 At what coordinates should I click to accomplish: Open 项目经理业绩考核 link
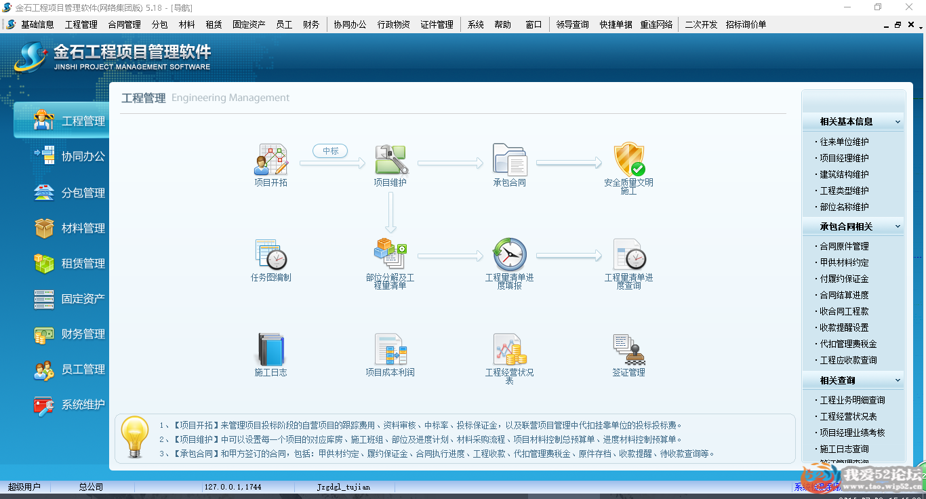tap(853, 433)
